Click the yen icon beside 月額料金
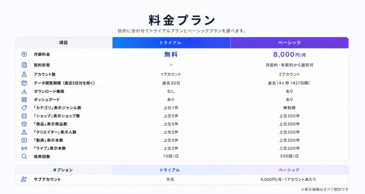365x194 pixels. pyautogui.click(x=24, y=54)
